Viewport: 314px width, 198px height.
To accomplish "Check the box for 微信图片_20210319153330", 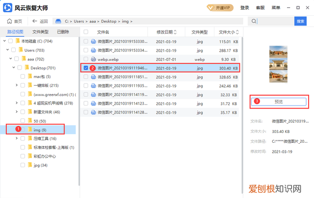I will (86, 42).
